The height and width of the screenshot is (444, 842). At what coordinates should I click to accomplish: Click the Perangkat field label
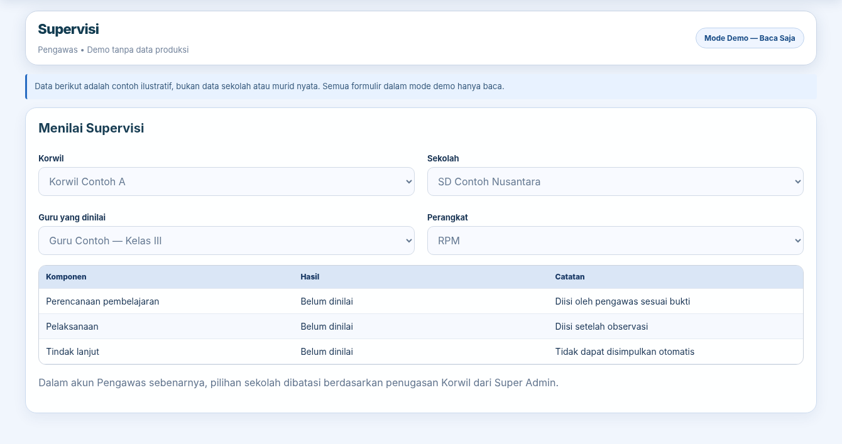(x=447, y=217)
